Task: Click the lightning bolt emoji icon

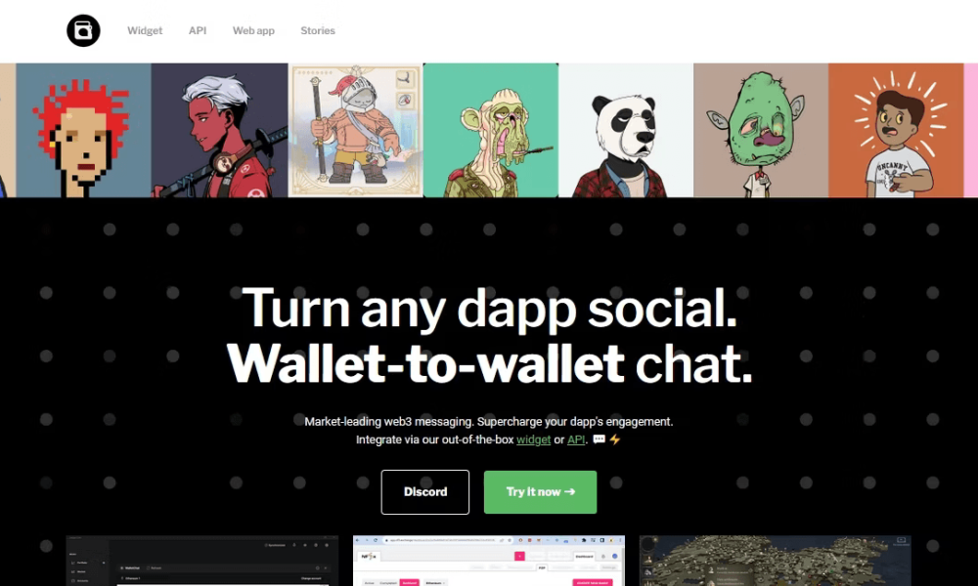Action: [615, 439]
